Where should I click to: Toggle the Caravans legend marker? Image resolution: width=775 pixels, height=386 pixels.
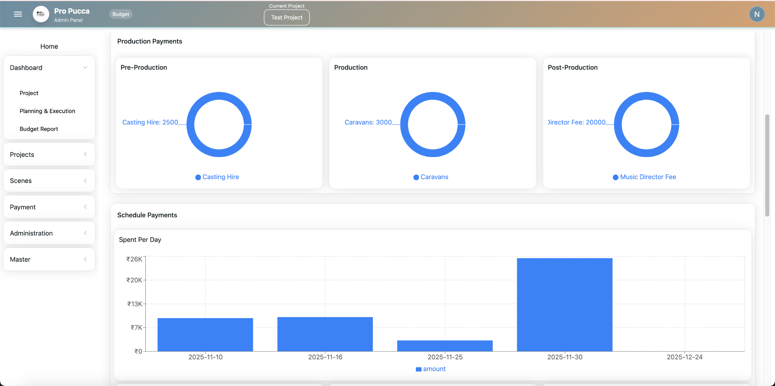[416, 177]
